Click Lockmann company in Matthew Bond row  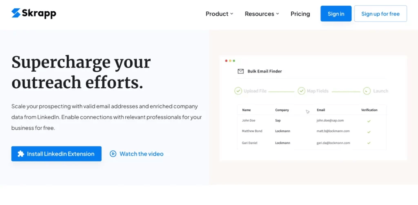tap(283, 131)
